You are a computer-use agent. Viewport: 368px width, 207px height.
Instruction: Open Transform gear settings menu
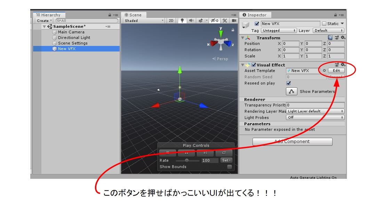343,38
